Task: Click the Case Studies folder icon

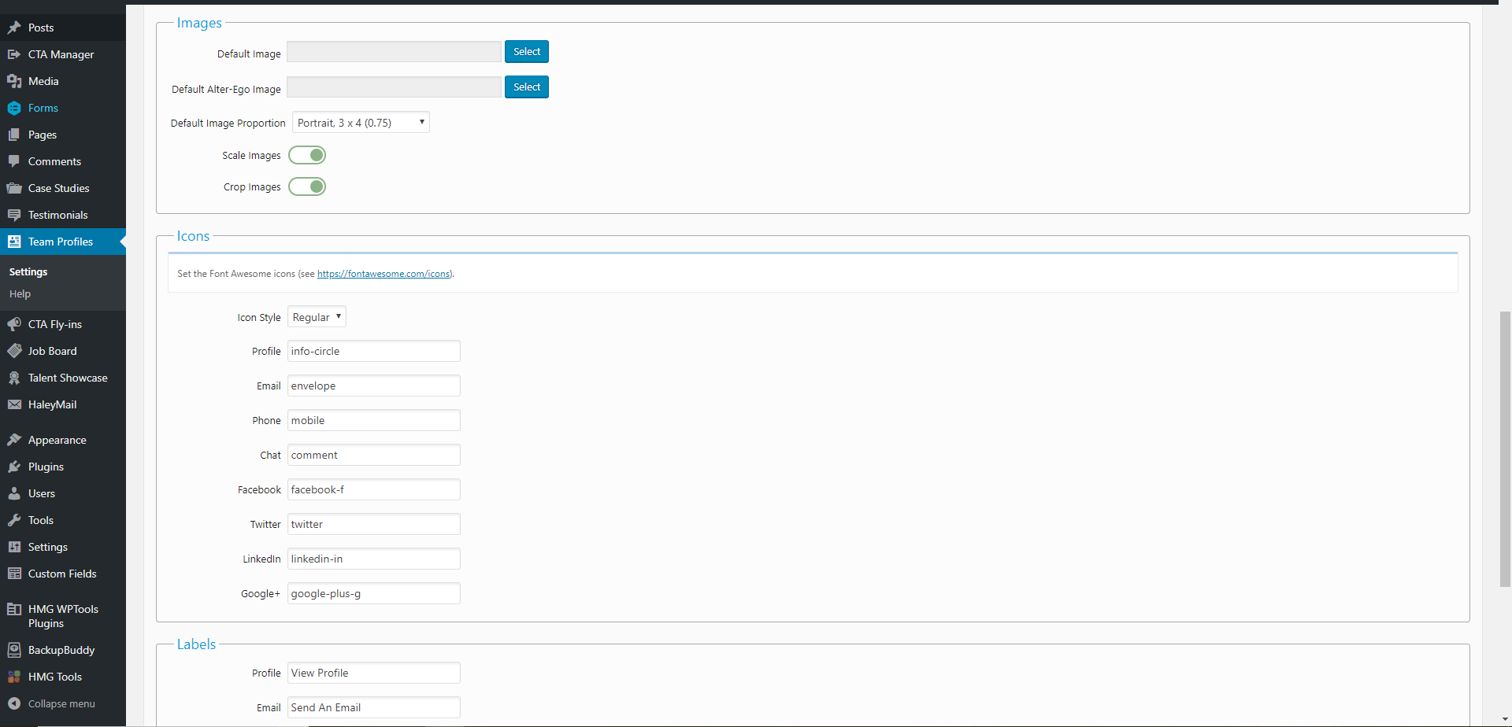Action: click(x=14, y=188)
